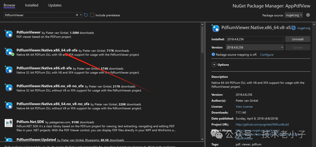Switch to the Installed tab
This screenshot has height=147, width=316.
point(32,5)
